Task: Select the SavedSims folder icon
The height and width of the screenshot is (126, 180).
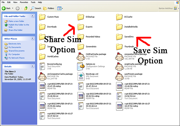Action: 119,37
